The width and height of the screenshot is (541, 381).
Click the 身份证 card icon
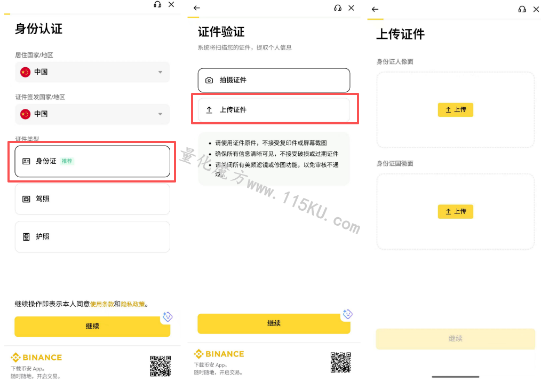click(x=26, y=161)
